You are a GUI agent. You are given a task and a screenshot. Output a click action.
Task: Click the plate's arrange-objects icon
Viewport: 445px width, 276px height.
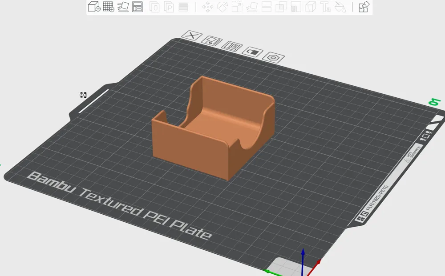[232, 46]
